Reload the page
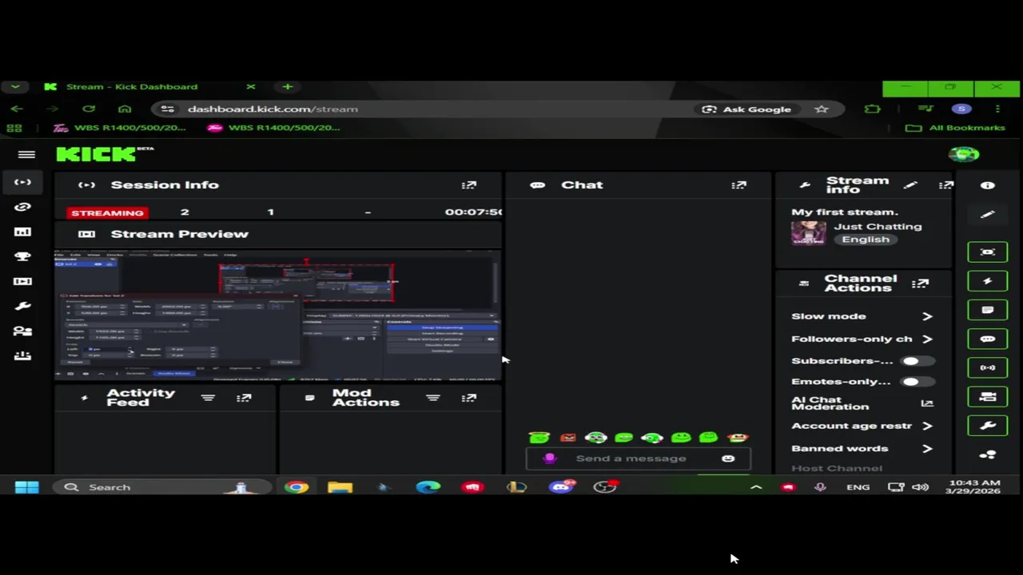This screenshot has height=575, width=1023. 89,109
